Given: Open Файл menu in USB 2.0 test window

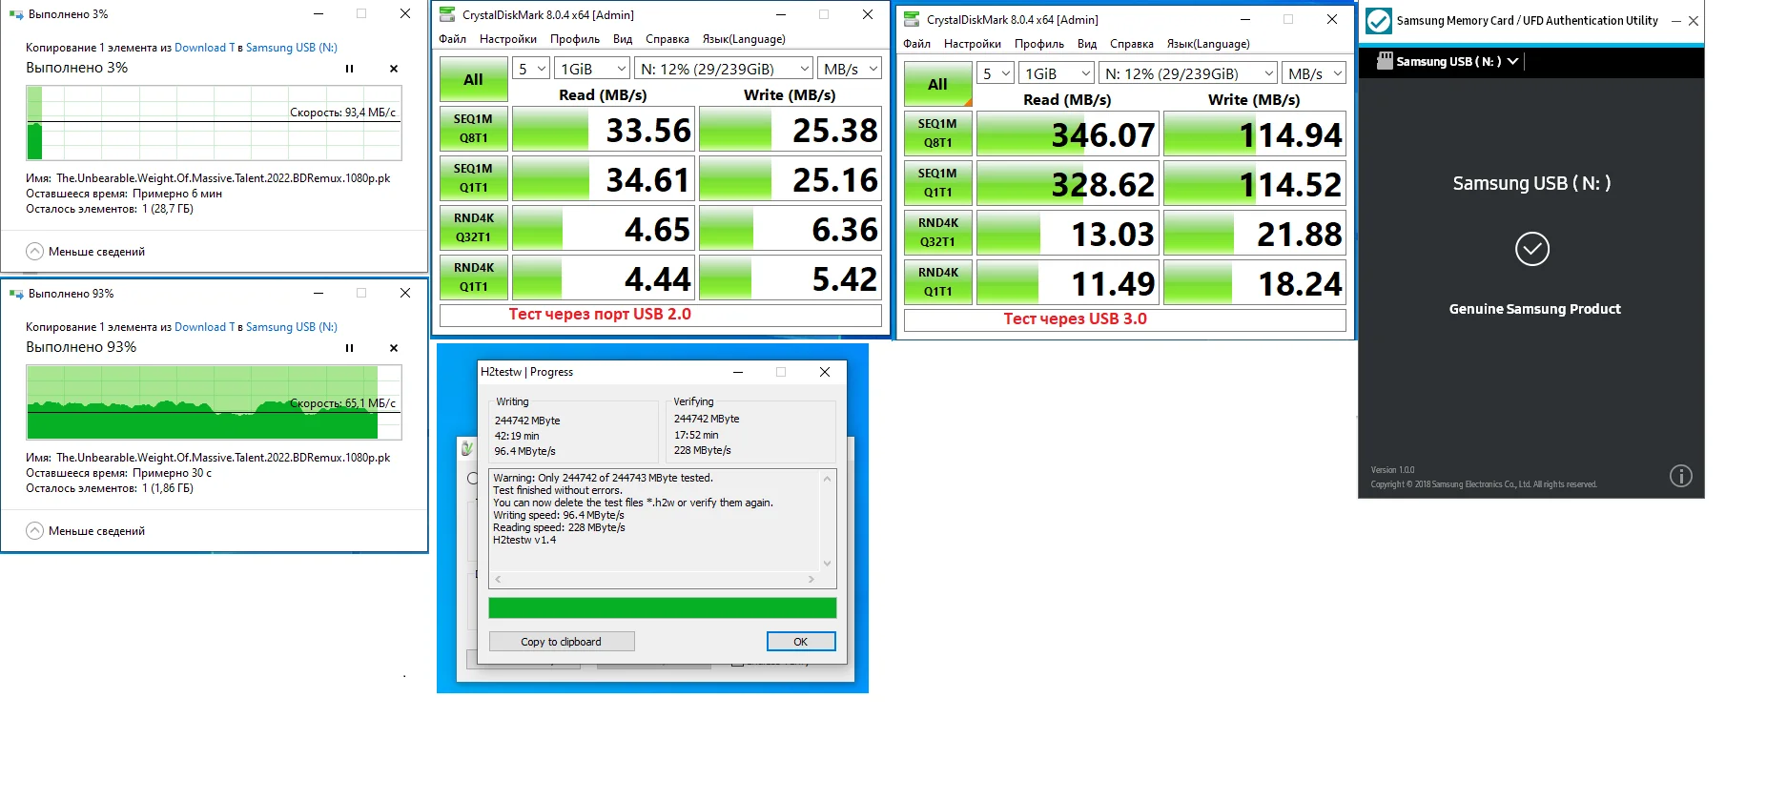Looking at the screenshot, I should (x=453, y=39).
